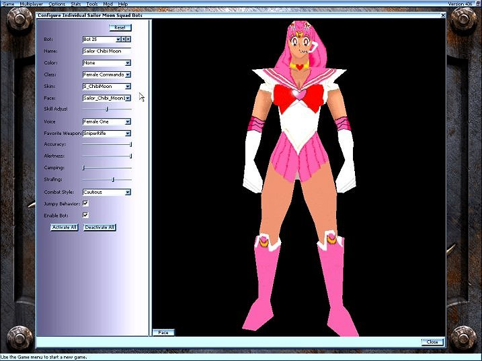Open the Multiplayer menu
Image resolution: width=482 pixels, height=361 pixels.
pyautogui.click(x=32, y=4)
